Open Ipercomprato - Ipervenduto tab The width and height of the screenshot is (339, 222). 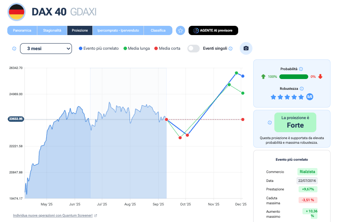pos(118,30)
